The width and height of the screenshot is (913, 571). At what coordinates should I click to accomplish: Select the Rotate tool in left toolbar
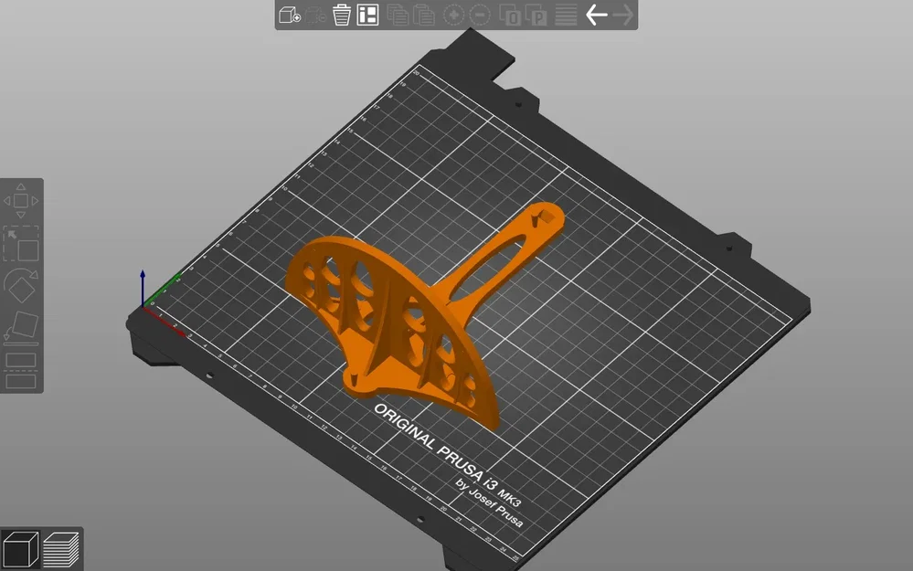pos(21,286)
